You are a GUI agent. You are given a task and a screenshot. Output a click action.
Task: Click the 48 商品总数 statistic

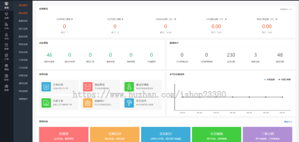coord(280,55)
